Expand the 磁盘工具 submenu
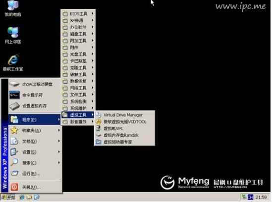The width and height of the screenshot is (272, 202). click(x=78, y=34)
